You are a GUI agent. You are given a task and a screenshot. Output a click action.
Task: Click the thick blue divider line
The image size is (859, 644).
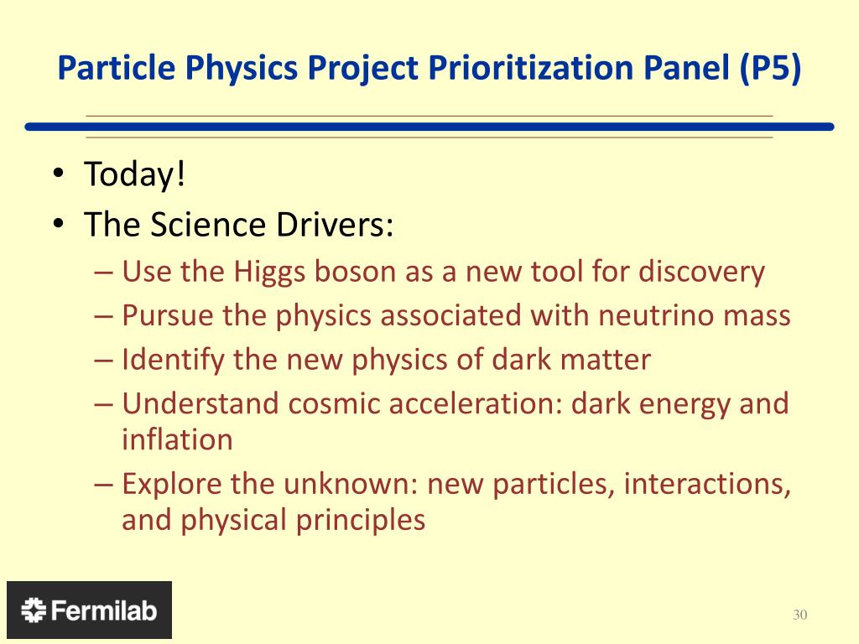pyautogui.click(x=429, y=127)
